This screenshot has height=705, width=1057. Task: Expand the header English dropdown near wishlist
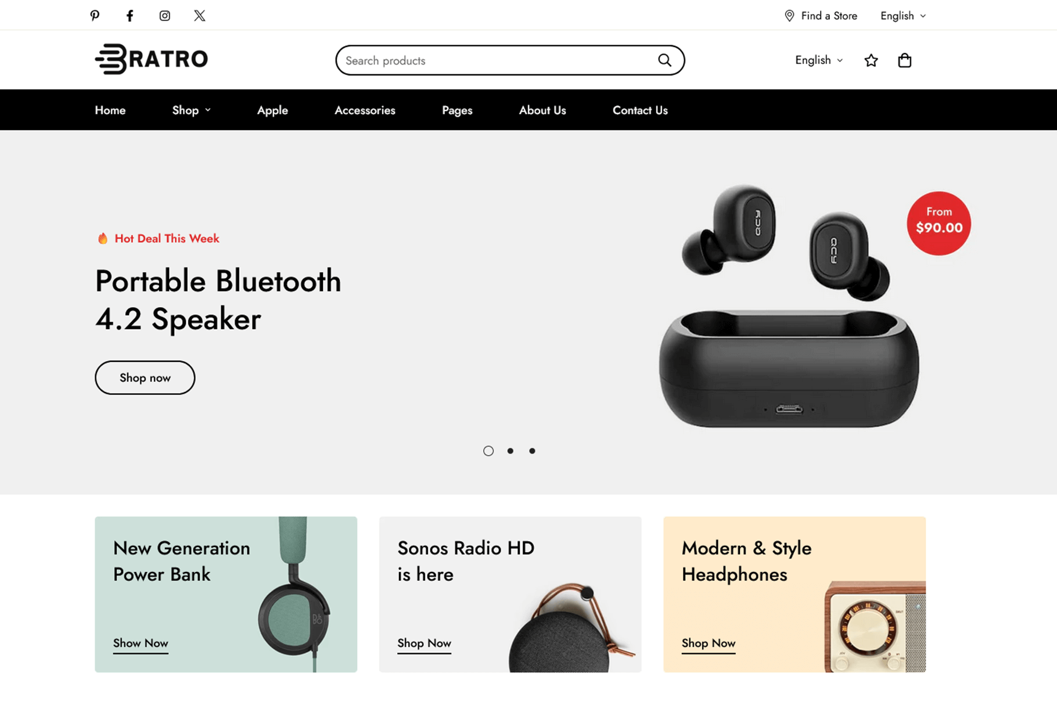point(819,60)
